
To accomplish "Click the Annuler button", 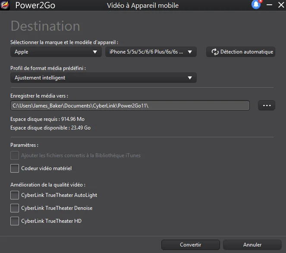I will click(252, 245).
